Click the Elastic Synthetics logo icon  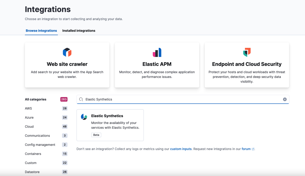point(84,117)
